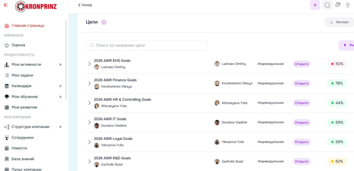
Task: Click Donskov Vladimir avatar in owner column
Action: [x=217, y=123]
